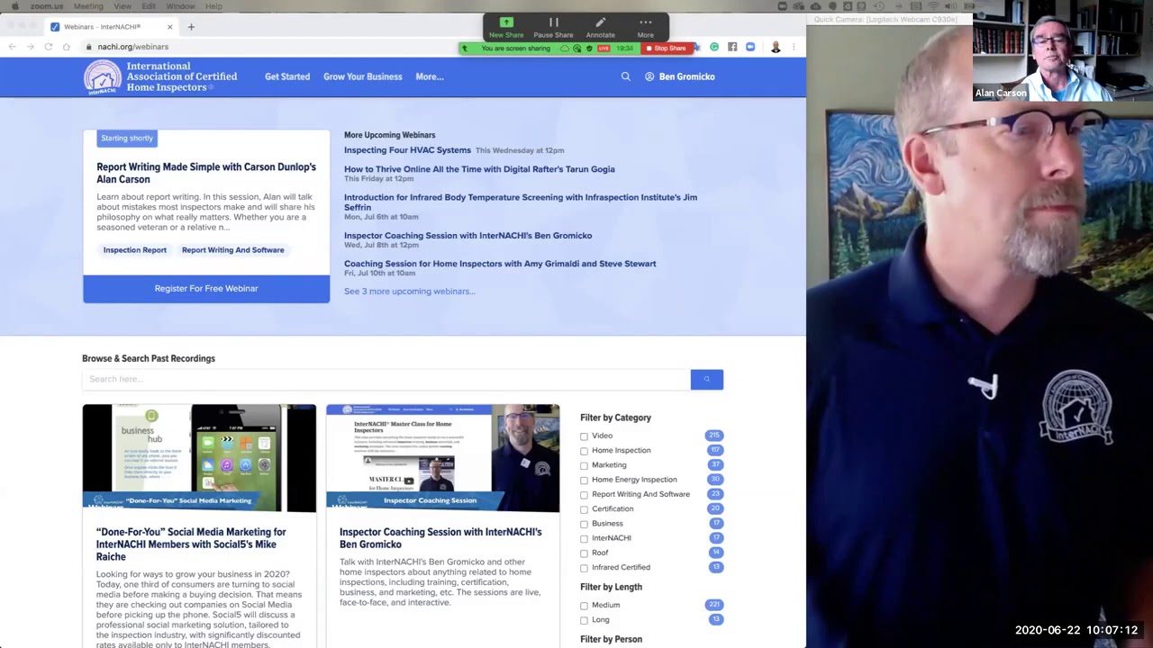The width and height of the screenshot is (1153, 648).
Task: Check the Roof category filter
Action: point(584,553)
